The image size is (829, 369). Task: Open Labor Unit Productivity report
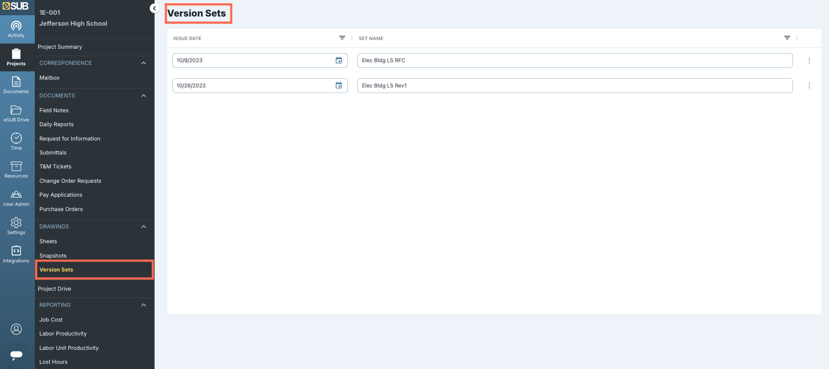(x=69, y=348)
